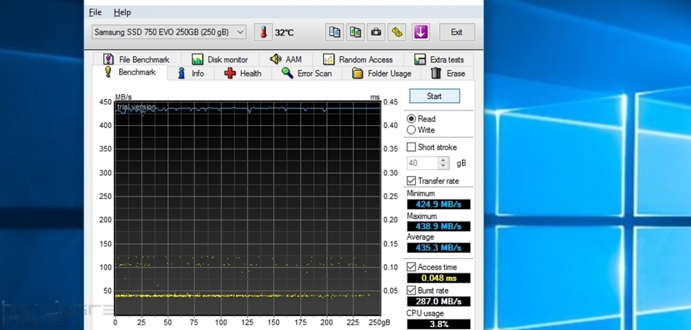Click the Minimum value 424.9 MB/s
Image resolution: width=691 pixels, height=330 pixels.
(438, 205)
